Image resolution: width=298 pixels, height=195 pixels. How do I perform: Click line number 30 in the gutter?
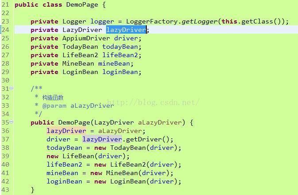click(x=5, y=80)
